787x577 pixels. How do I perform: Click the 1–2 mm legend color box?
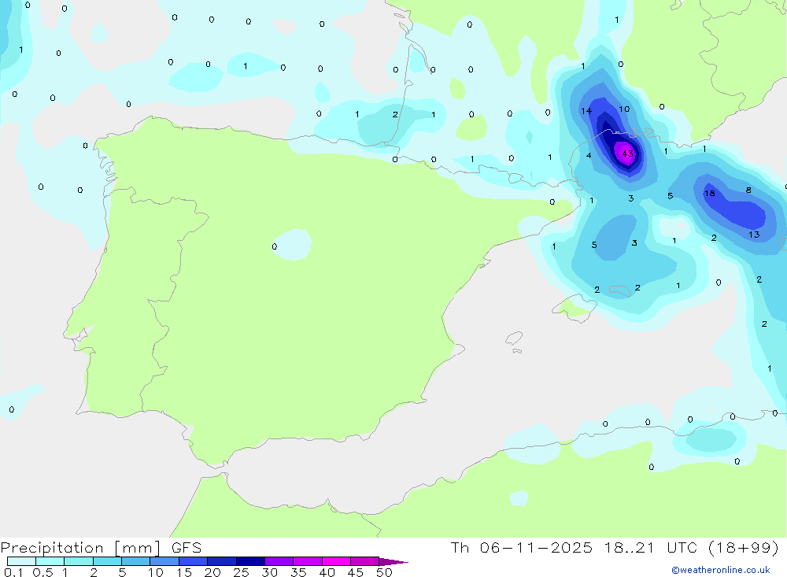click(79, 561)
